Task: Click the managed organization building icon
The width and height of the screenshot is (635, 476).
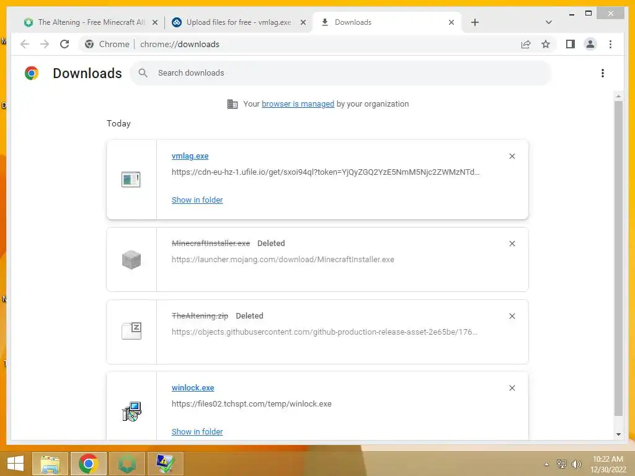Action: pyautogui.click(x=233, y=104)
